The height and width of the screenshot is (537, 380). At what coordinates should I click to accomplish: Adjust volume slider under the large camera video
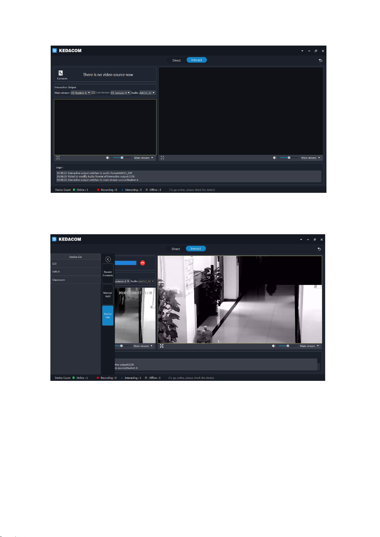[288, 346]
